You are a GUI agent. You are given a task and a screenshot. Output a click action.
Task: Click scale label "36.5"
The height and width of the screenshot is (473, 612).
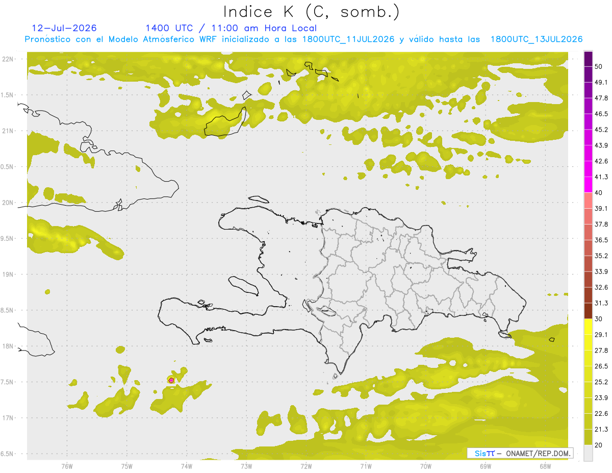(x=601, y=240)
